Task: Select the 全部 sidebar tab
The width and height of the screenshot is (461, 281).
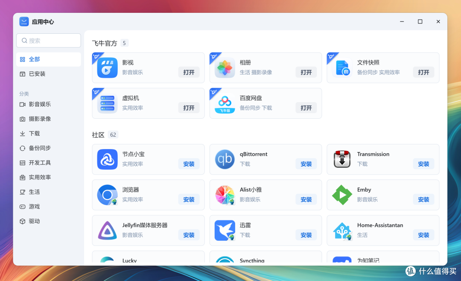Action: [x=49, y=59]
